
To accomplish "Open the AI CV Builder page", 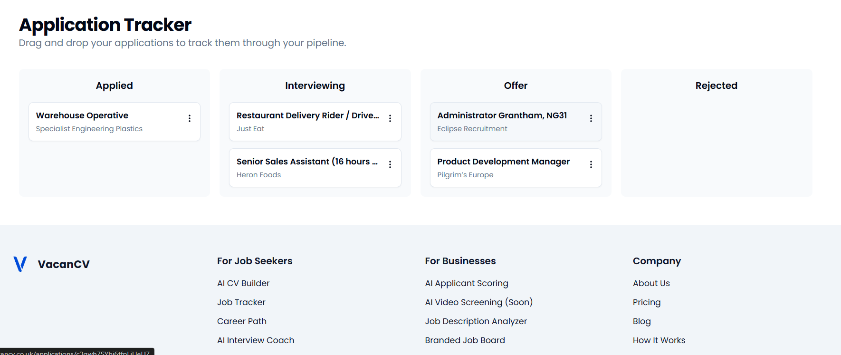I will (243, 283).
